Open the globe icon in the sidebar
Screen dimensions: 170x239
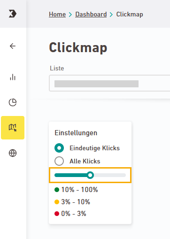point(13,153)
